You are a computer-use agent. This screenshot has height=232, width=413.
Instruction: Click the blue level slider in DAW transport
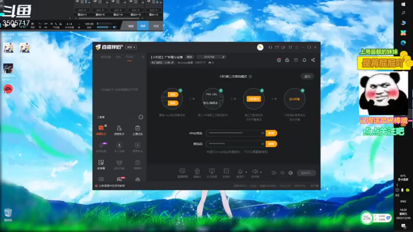click(105, 27)
